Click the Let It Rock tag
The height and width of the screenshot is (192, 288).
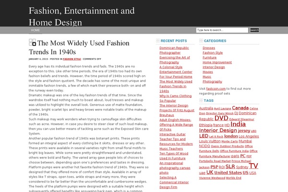(x=216, y=136)
